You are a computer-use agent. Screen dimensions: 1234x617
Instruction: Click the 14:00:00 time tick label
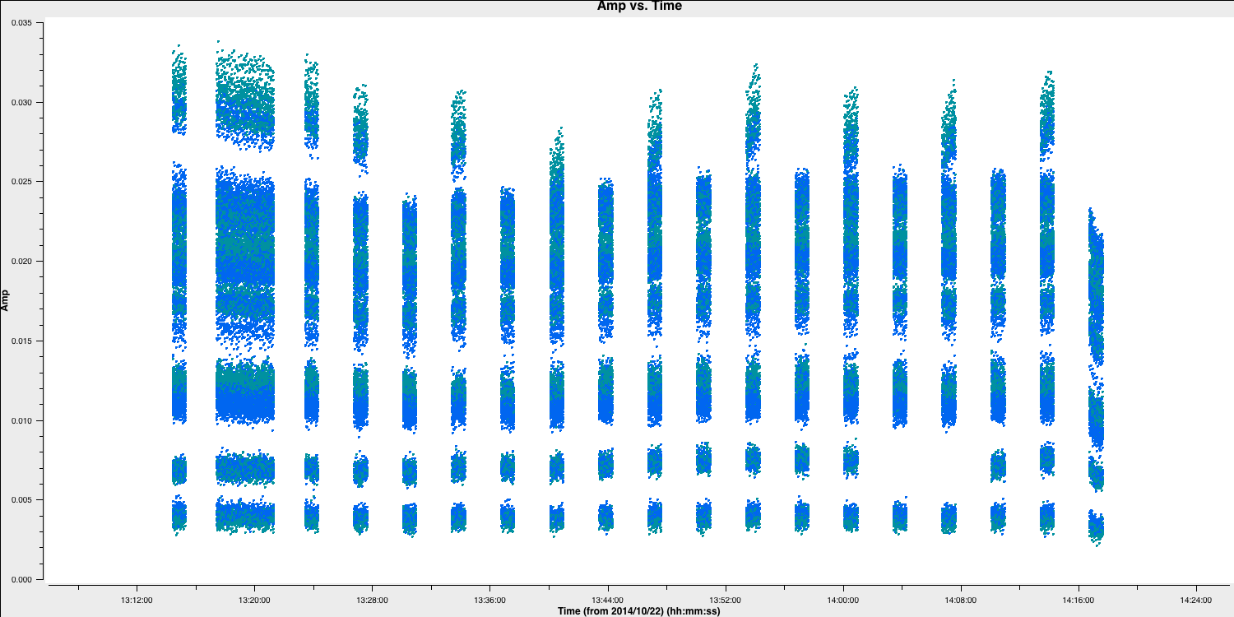pyautogui.click(x=842, y=600)
